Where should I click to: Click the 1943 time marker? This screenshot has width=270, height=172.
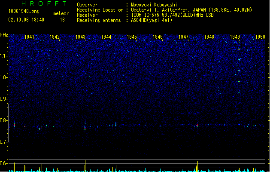tap(80, 37)
